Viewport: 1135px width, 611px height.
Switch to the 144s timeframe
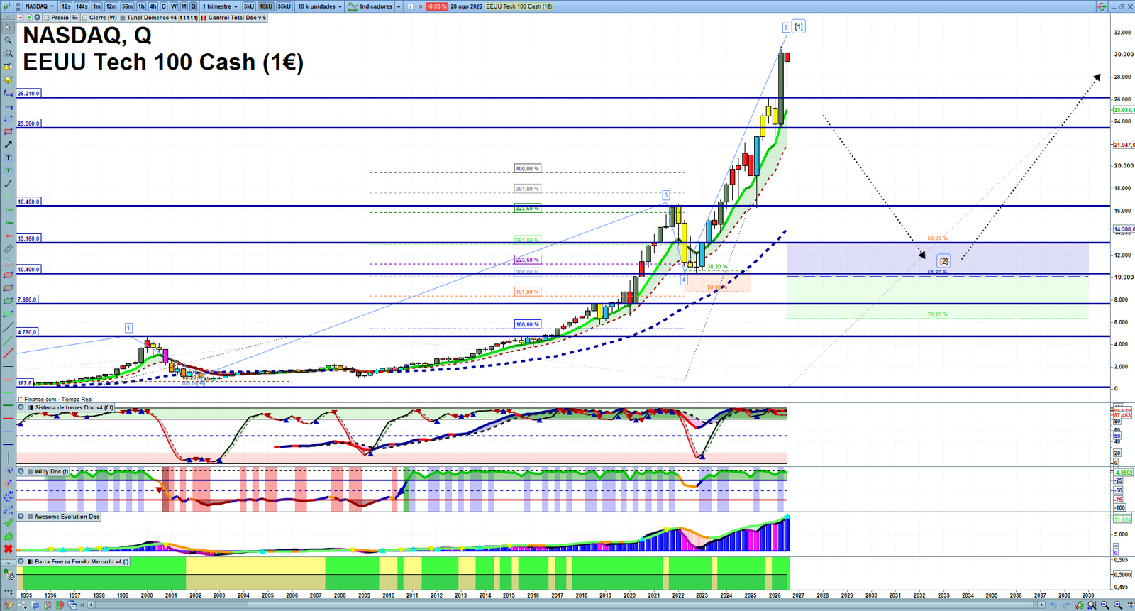pyautogui.click(x=82, y=6)
